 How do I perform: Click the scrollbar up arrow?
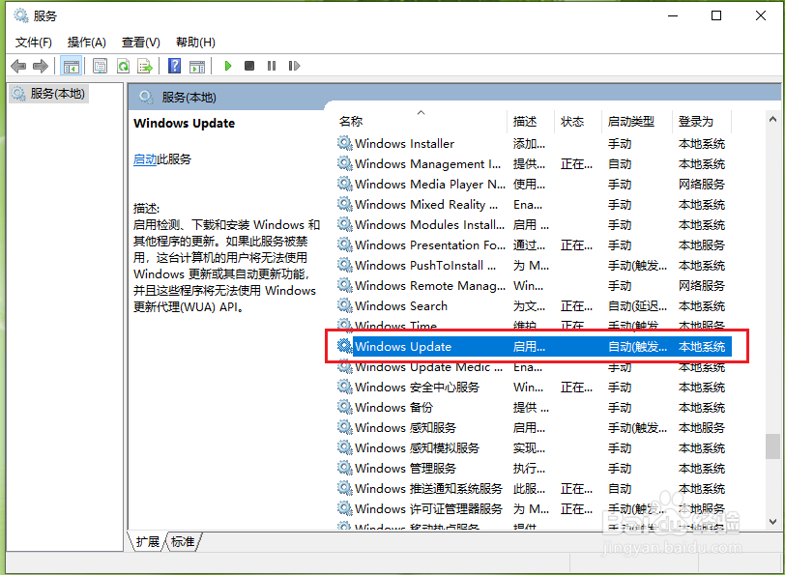click(773, 119)
